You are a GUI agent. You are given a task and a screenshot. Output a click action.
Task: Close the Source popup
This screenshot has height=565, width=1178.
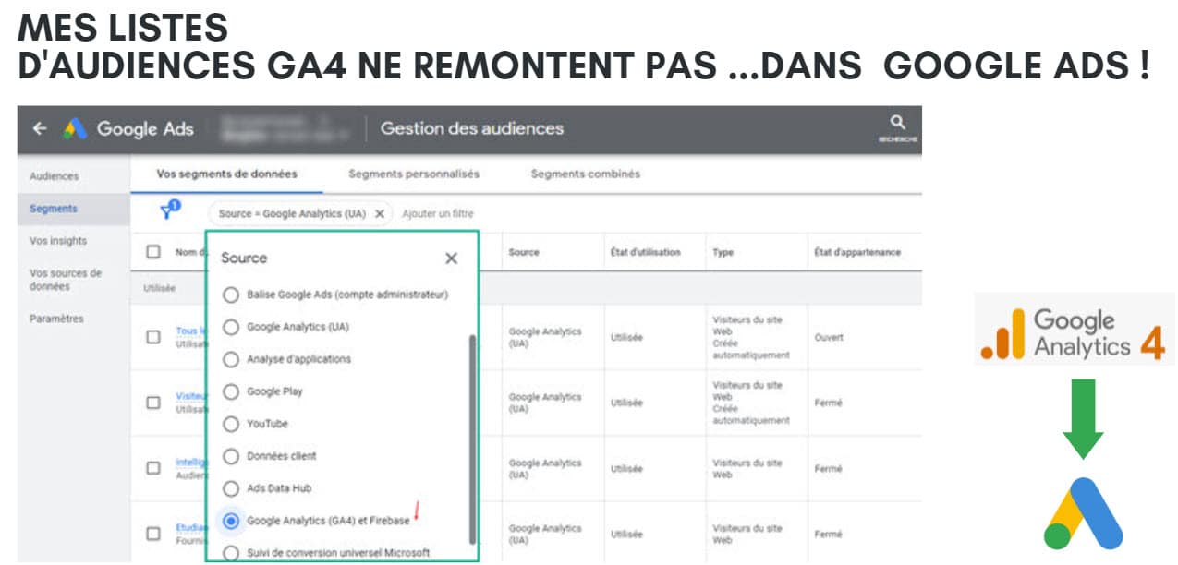(451, 258)
